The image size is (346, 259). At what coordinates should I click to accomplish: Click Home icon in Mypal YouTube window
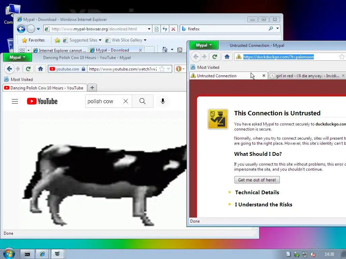(x=41, y=69)
